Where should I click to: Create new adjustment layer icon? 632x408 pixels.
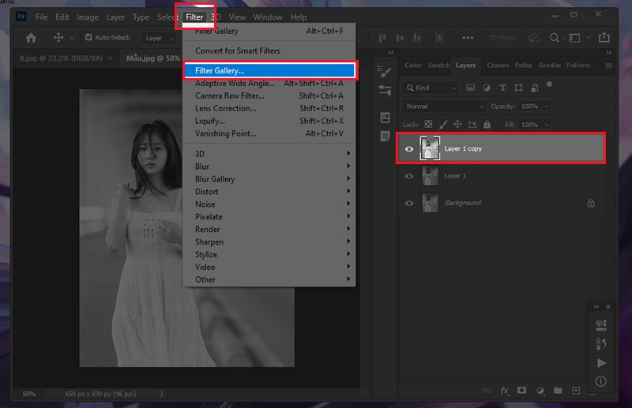[540, 391]
